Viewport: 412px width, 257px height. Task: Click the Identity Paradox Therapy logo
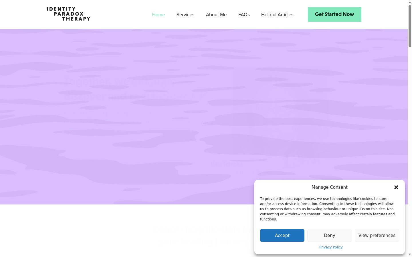68,14
